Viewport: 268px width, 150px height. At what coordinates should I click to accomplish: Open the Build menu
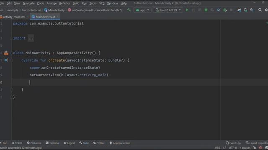(x=76, y=3)
